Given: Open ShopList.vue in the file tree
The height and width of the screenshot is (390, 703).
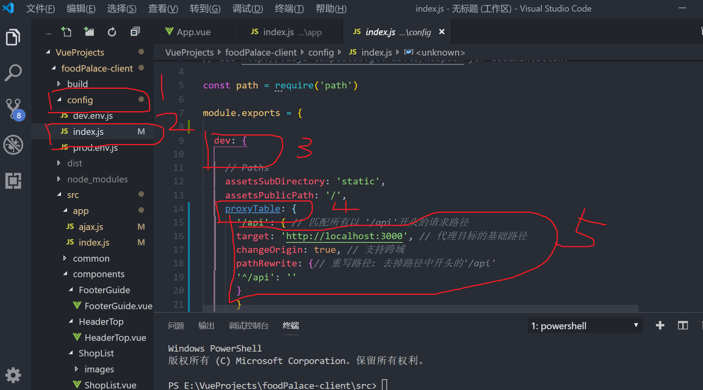Looking at the screenshot, I should click(x=93, y=385).
